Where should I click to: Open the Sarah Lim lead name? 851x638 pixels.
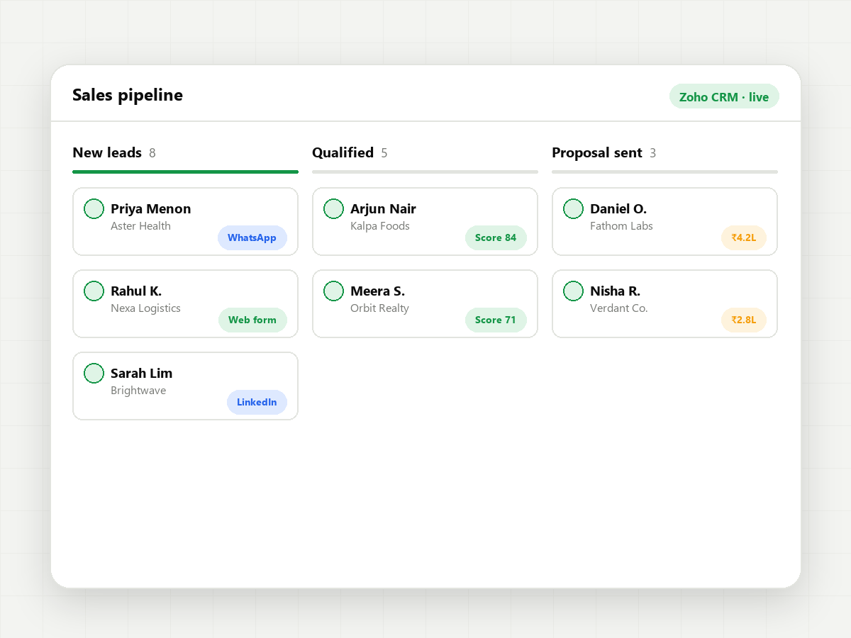(x=142, y=373)
